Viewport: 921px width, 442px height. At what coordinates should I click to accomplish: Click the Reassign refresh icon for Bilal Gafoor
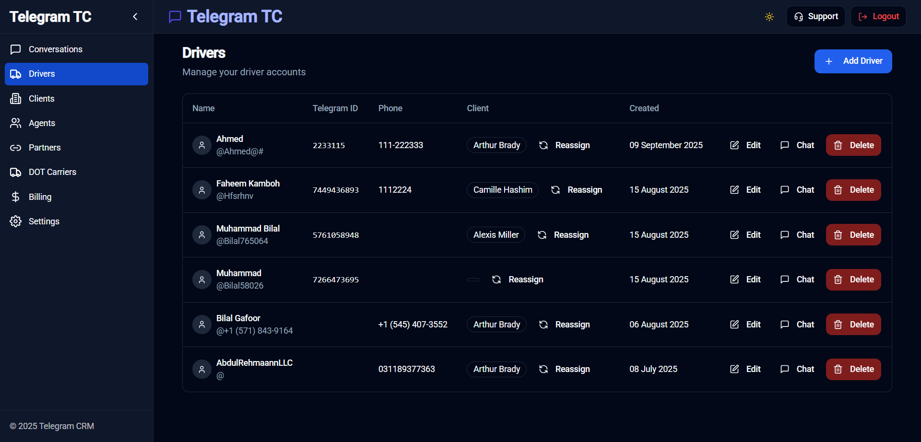click(x=543, y=324)
